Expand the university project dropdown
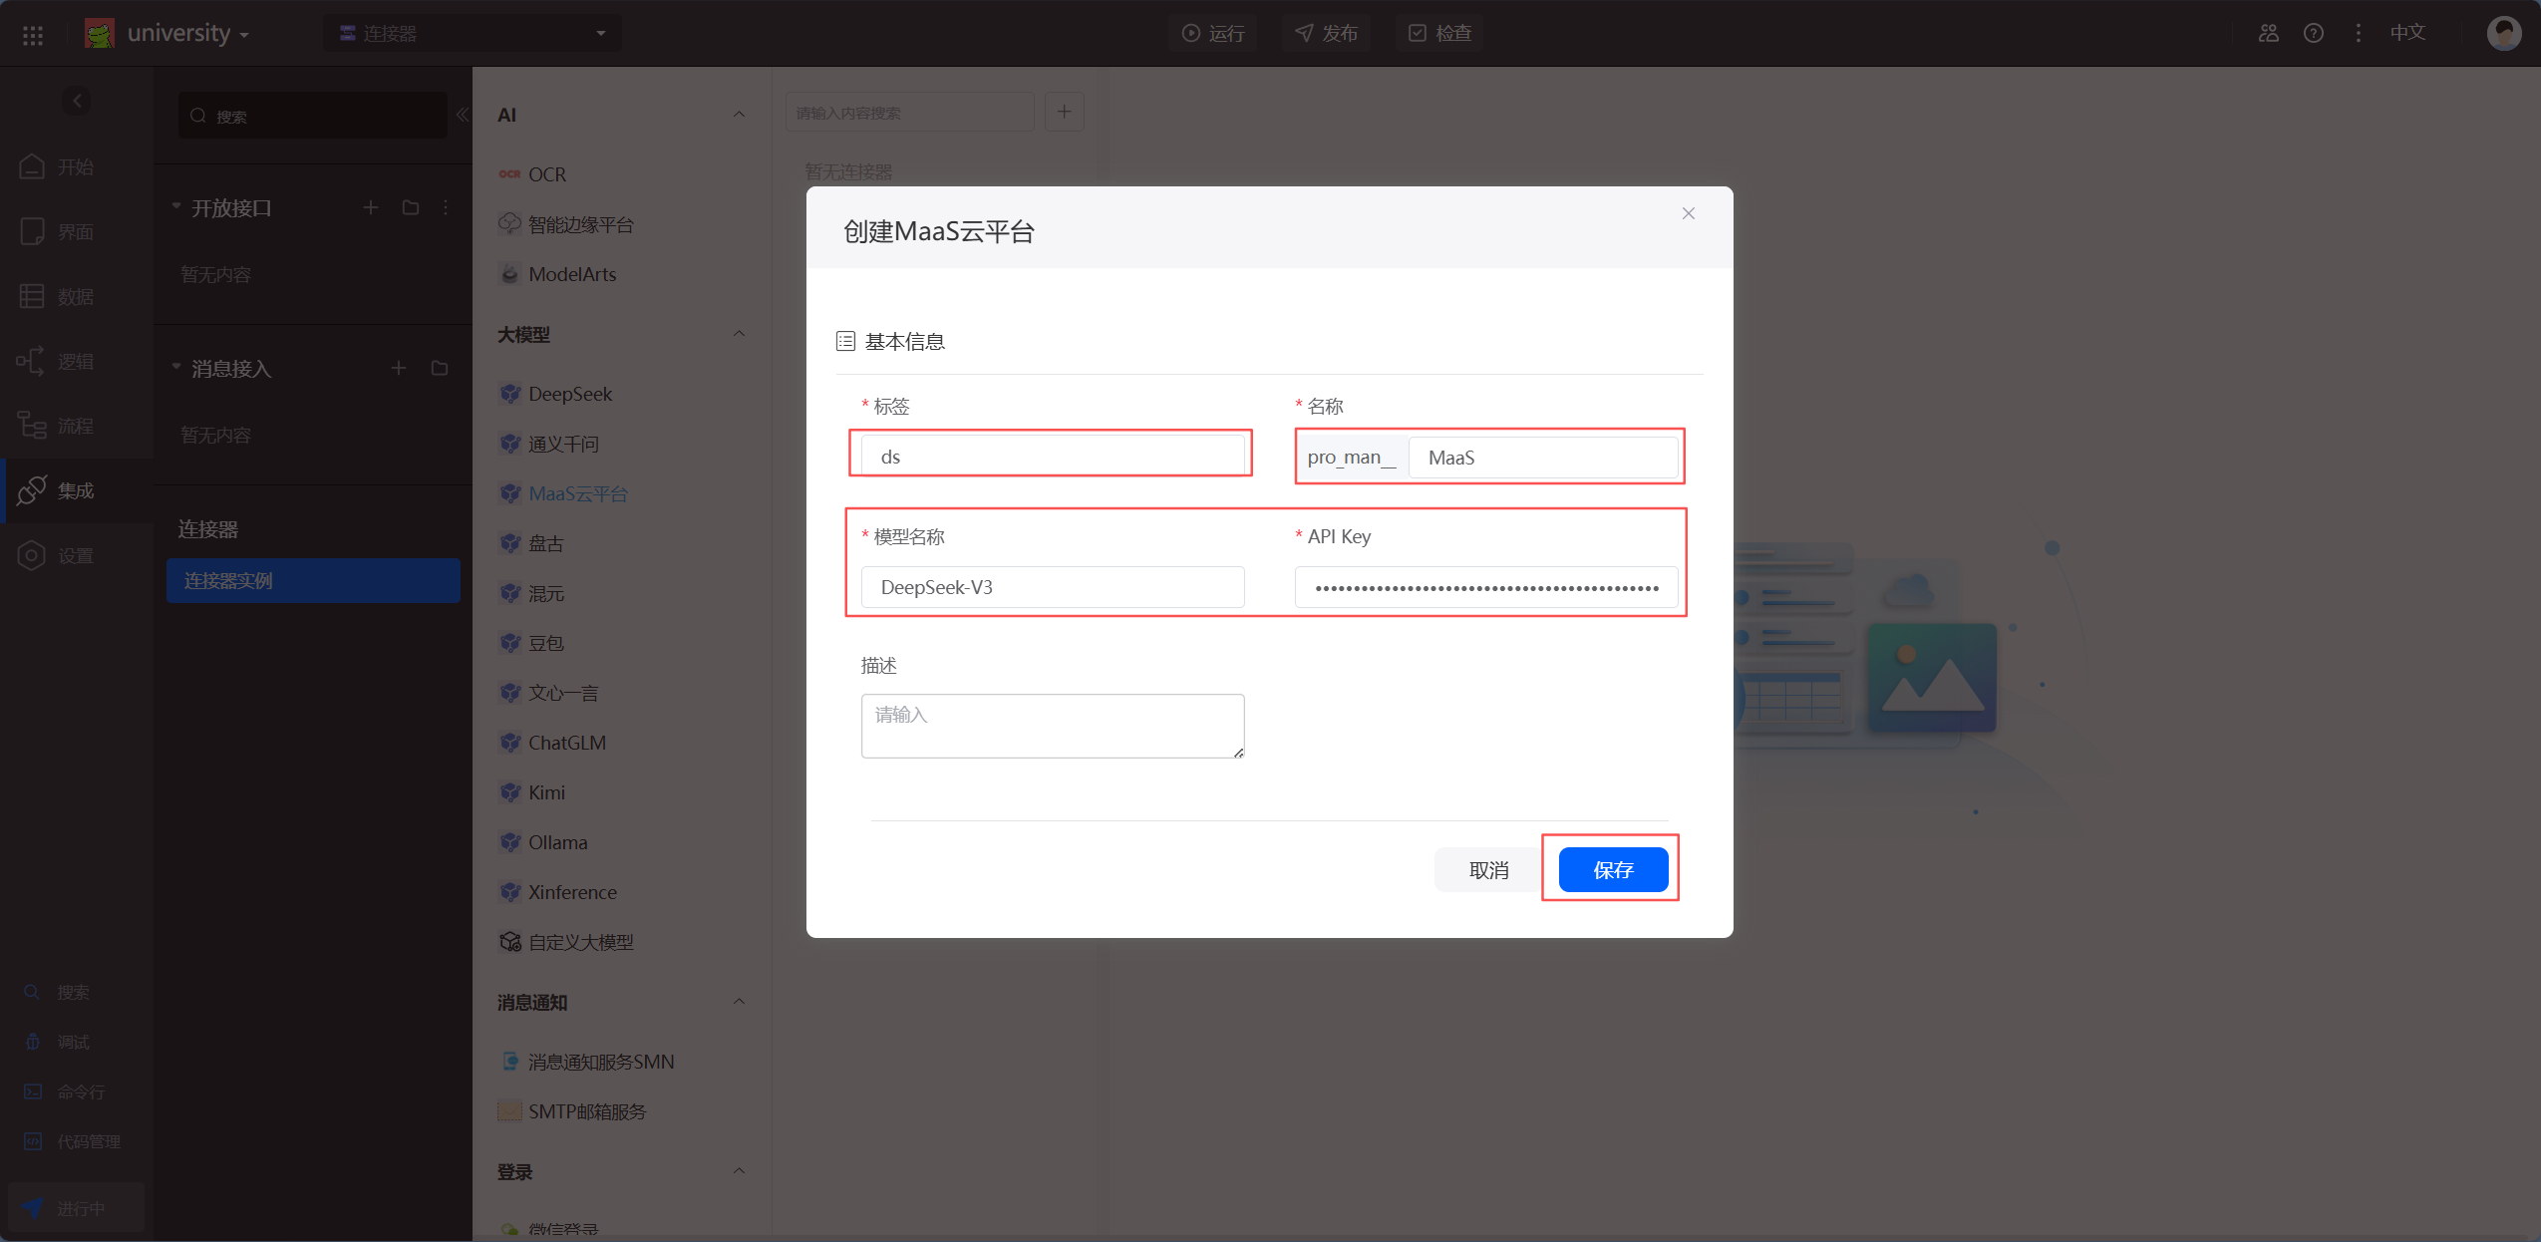 click(187, 33)
